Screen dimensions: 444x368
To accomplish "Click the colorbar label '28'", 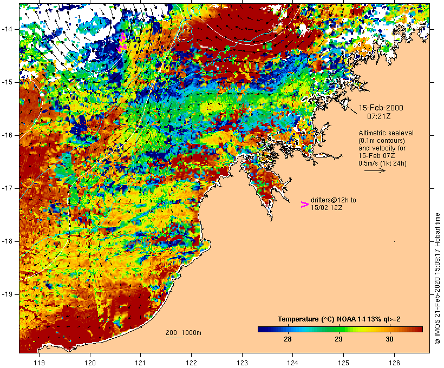I will pyautogui.click(x=288, y=339).
